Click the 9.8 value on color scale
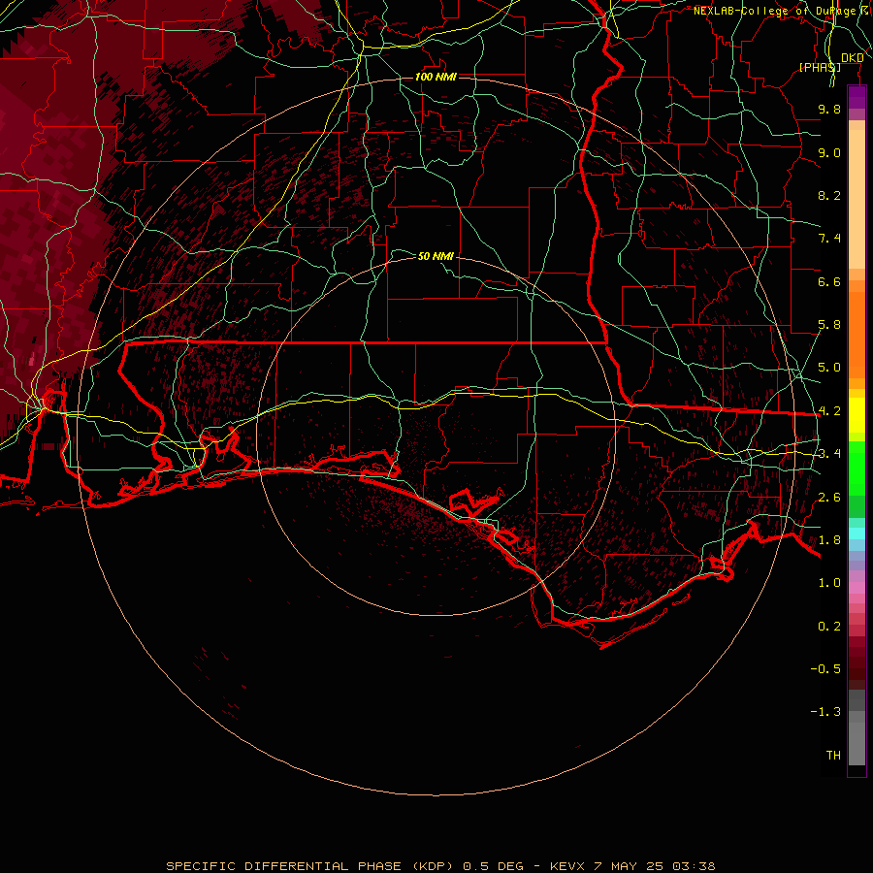Image resolution: width=873 pixels, height=873 pixels. point(829,109)
